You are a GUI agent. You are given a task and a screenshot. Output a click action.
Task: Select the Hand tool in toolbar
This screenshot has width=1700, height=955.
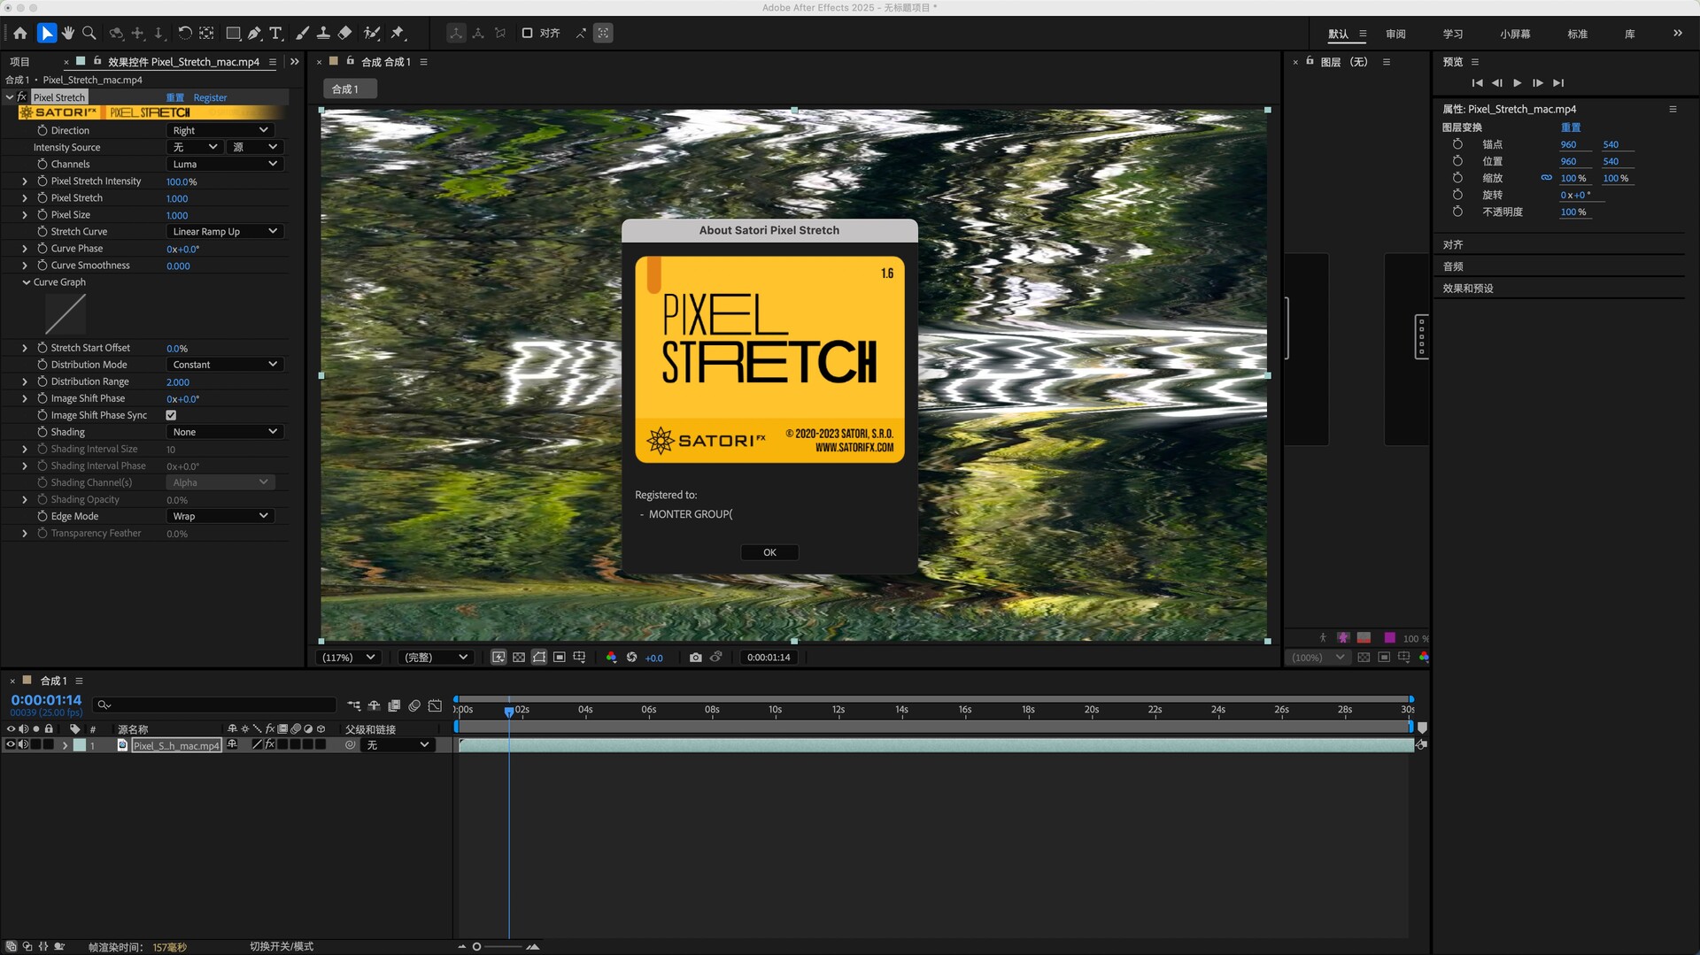(x=68, y=34)
